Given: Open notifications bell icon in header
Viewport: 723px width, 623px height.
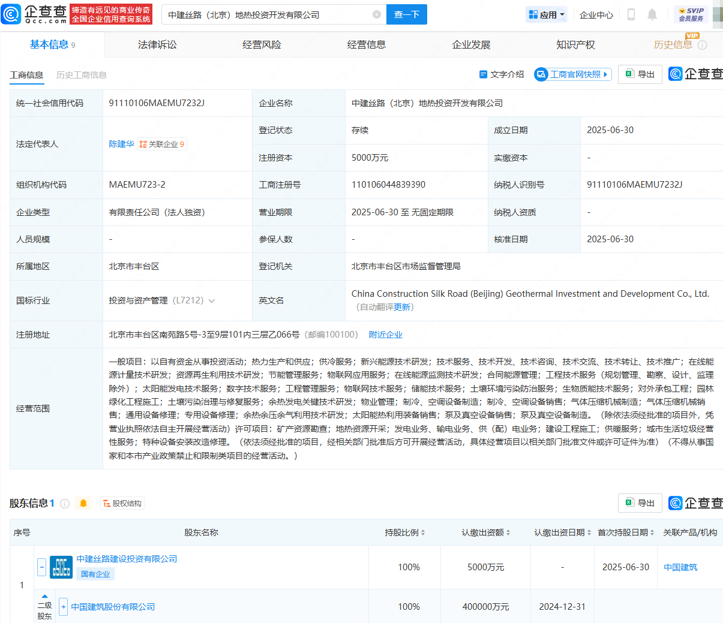Looking at the screenshot, I should (x=652, y=14).
